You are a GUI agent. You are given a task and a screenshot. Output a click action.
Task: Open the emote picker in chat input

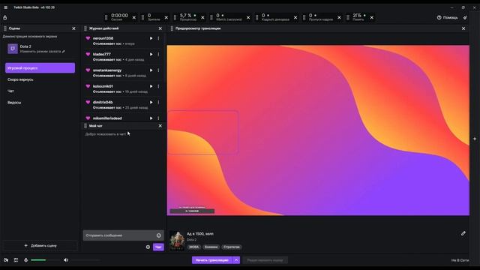tap(158, 235)
